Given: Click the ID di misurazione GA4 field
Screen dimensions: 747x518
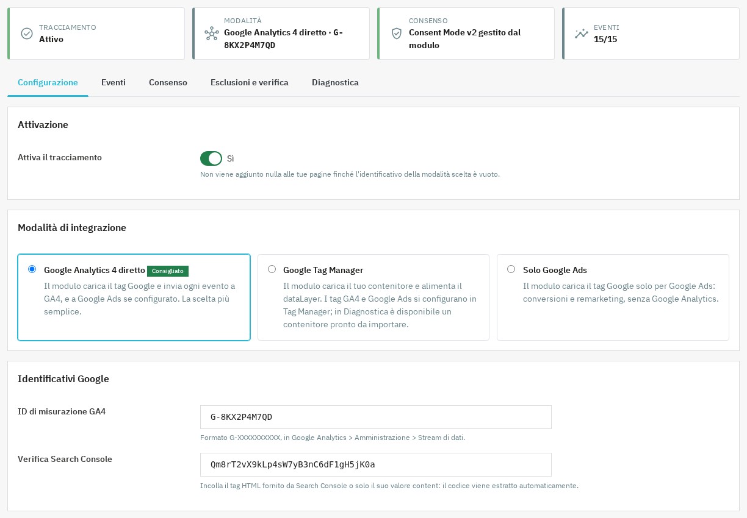Looking at the screenshot, I should (x=376, y=417).
